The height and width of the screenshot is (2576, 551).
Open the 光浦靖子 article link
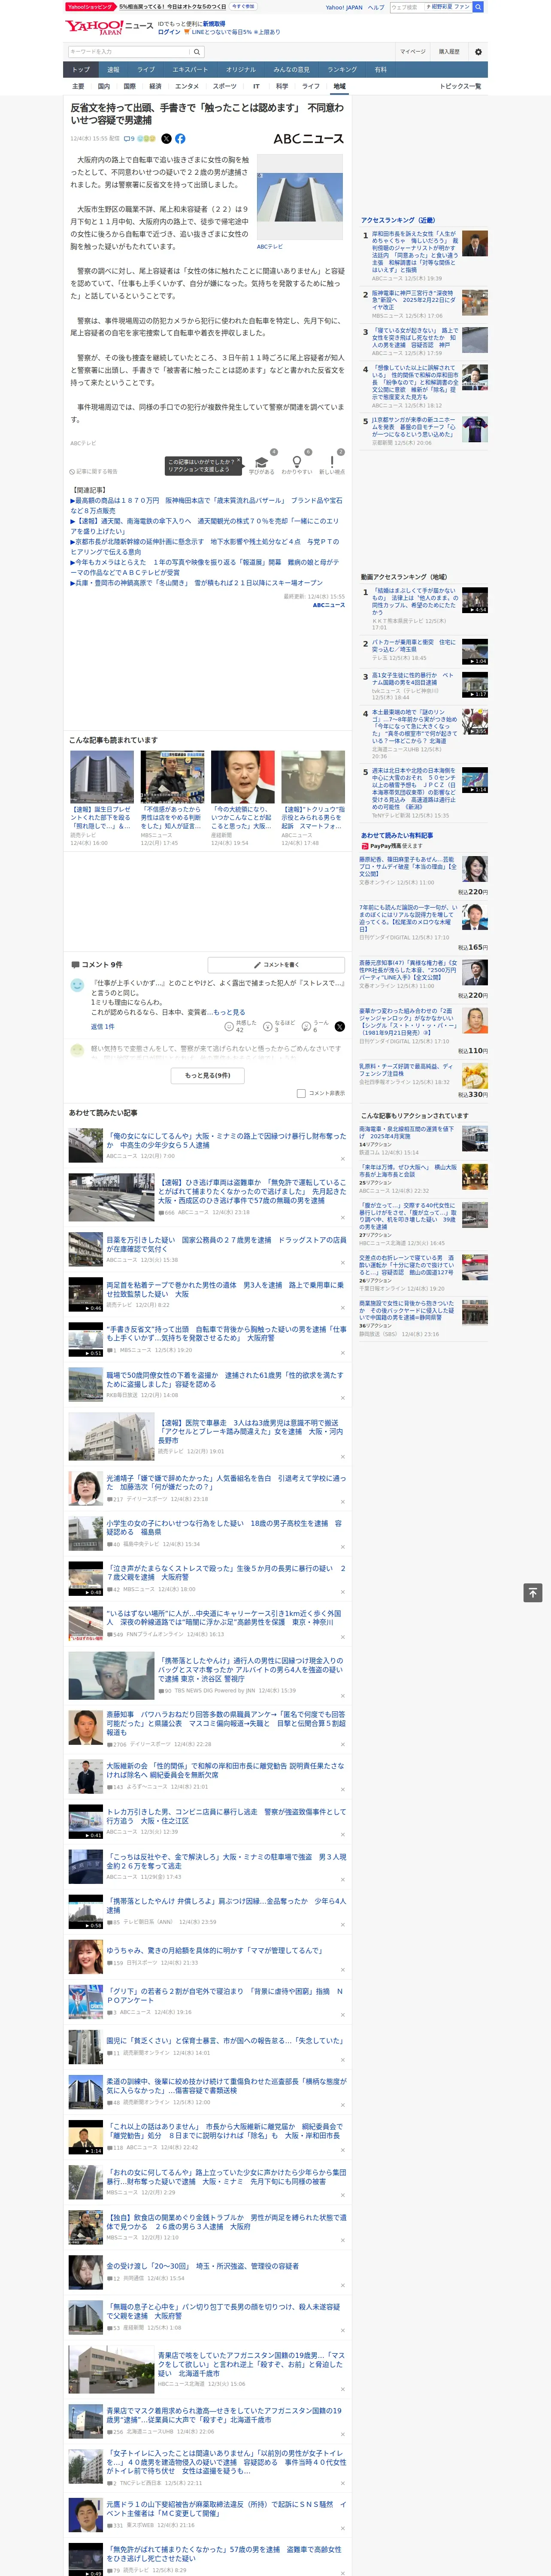[226, 1483]
